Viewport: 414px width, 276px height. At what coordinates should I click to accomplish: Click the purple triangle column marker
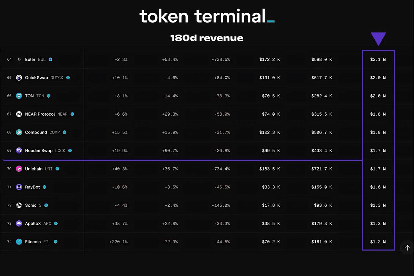pyautogui.click(x=378, y=39)
